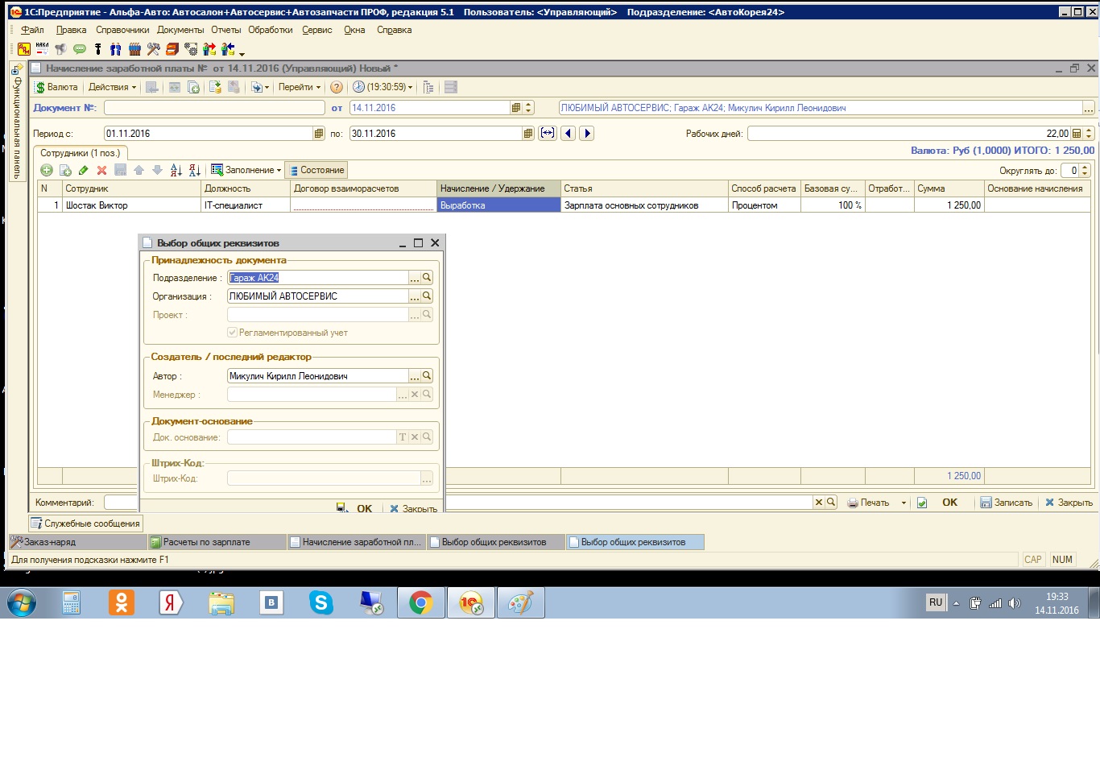Open the Сервис menu
Screen dimensions: 1100x778
click(x=317, y=30)
